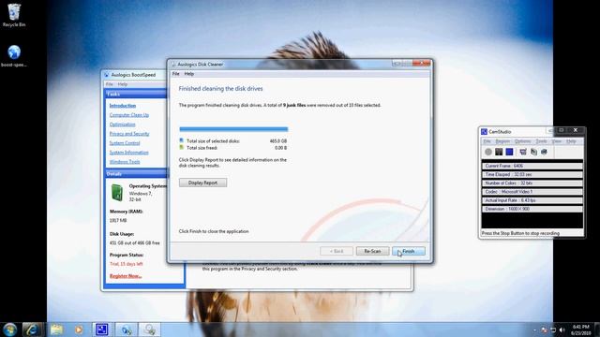
Task: Click the Time Elapsed row in CamStudio
Action: [532, 174]
